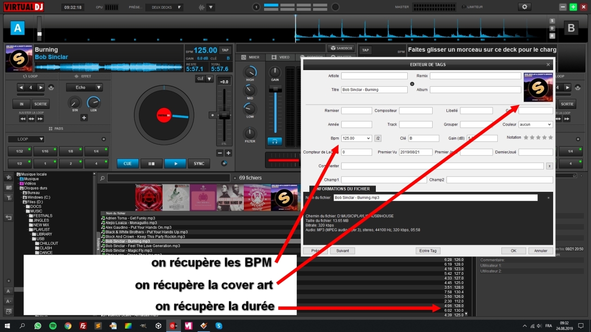Open Skype from the taskbar

219,326
